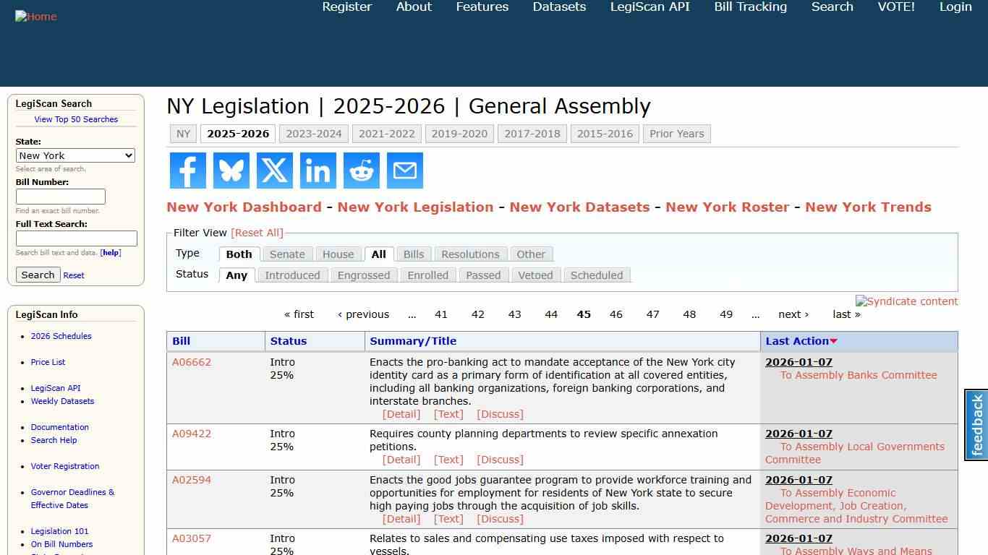
Task: Share page via the Facebook icon
Action: pos(187,171)
